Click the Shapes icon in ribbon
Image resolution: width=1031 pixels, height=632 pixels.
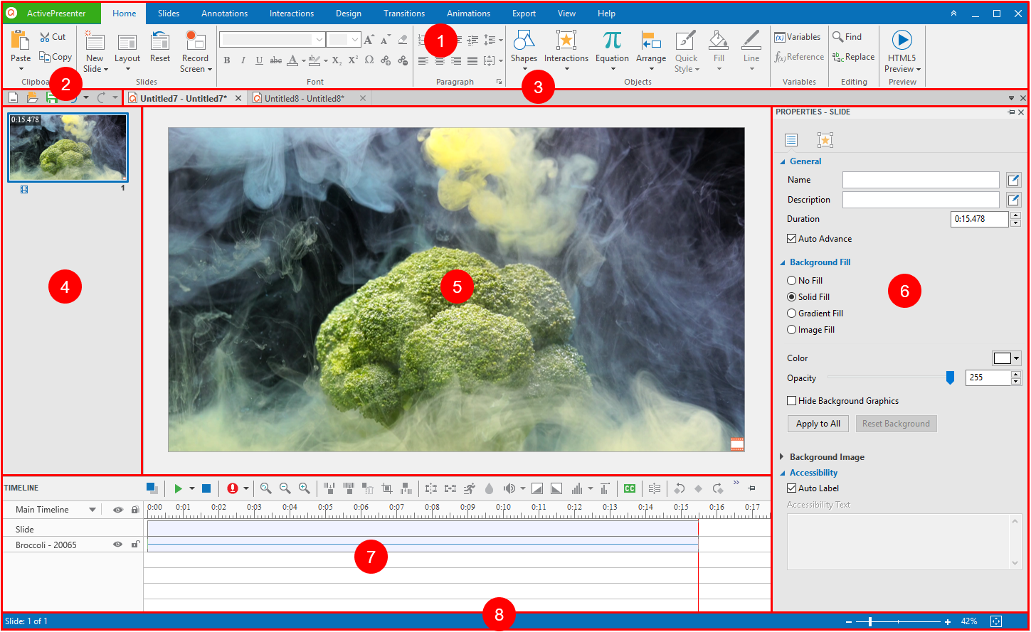click(524, 41)
